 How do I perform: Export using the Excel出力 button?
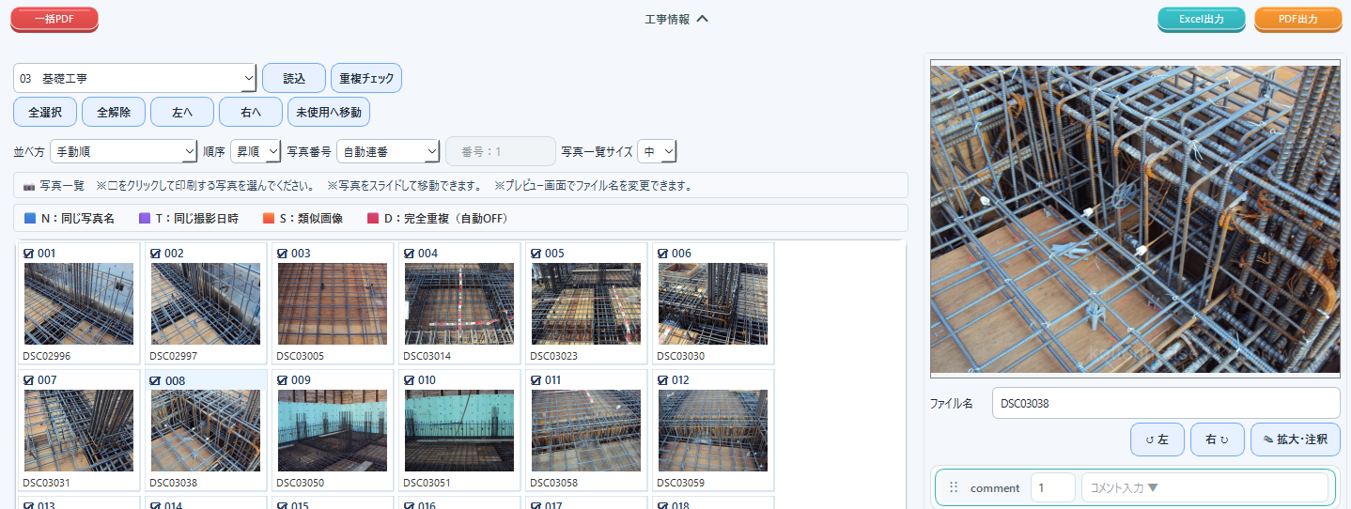1201,19
